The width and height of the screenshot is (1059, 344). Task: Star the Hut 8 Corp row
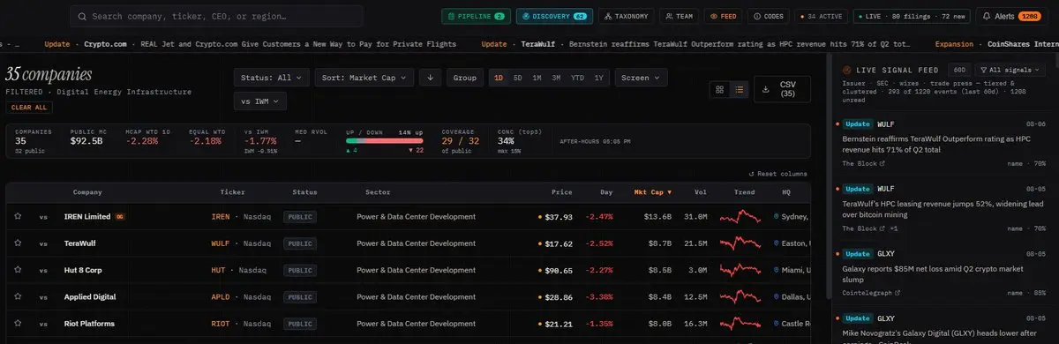17,270
